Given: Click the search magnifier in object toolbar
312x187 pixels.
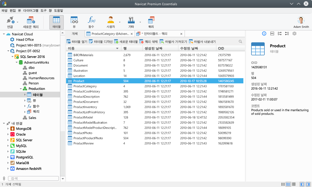Looking at the screenshot, I should tap(240, 42).
